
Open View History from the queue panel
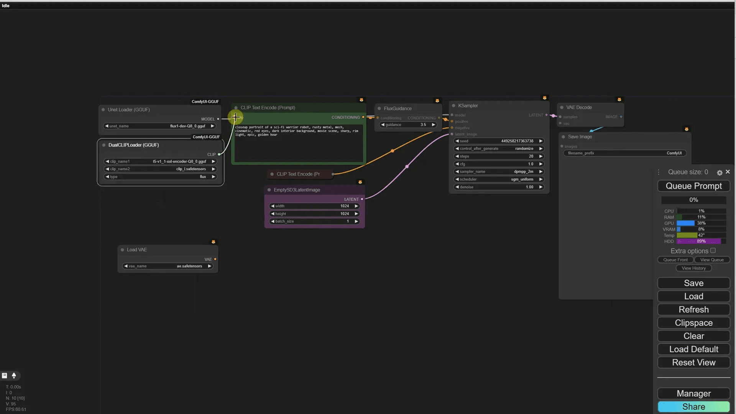[693, 268]
